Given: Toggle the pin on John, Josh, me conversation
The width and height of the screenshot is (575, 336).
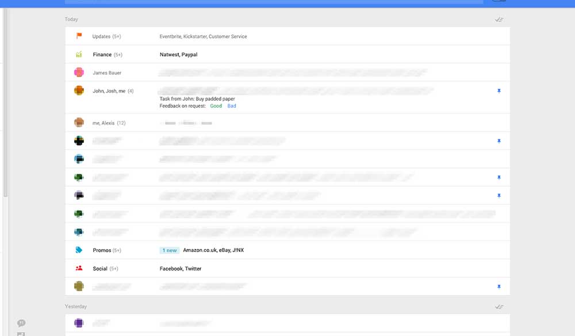Looking at the screenshot, I should click(499, 91).
